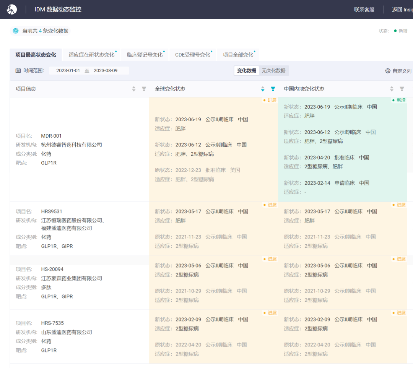Click project name HRS9531
Image resolution: width=413 pixels, height=372 pixels.
[52, 211]
